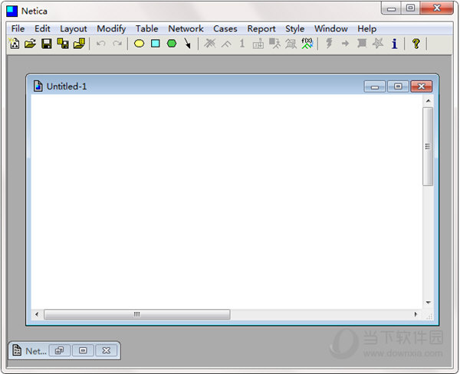Restore the minimized Net... window

click(x=60, y=350)
